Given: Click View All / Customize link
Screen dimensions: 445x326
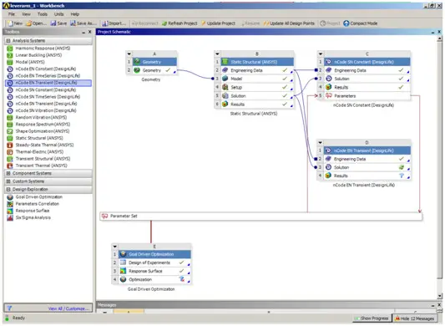Looking at the screenshot, I should (x=68, y=308).
